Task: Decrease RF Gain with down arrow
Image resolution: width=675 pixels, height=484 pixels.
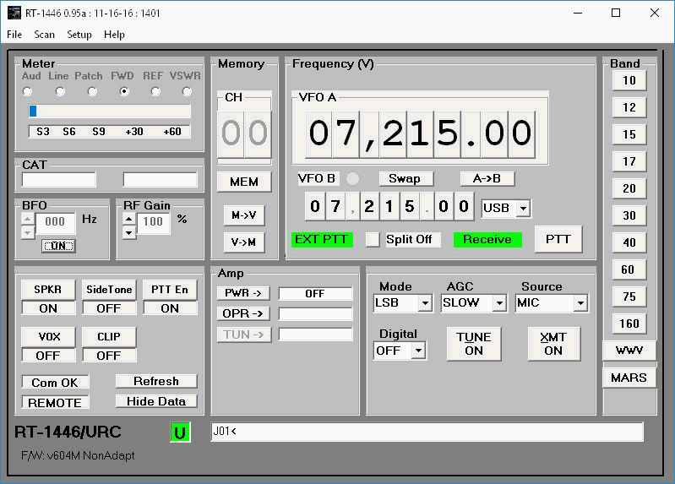Action: [128, 231]
